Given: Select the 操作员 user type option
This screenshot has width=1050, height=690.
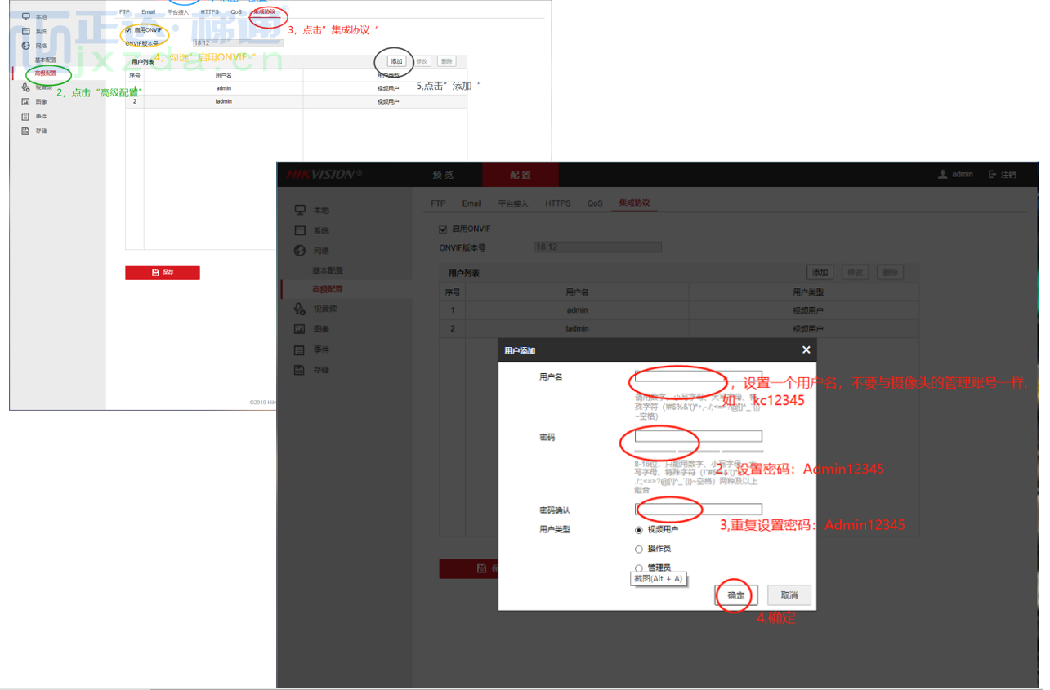Looking at the screenshot, I should point(639,549).
